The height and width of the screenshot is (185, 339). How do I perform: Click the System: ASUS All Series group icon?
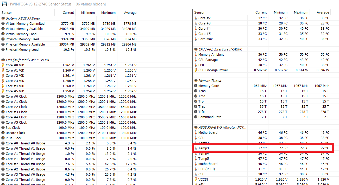pos(3,18)
